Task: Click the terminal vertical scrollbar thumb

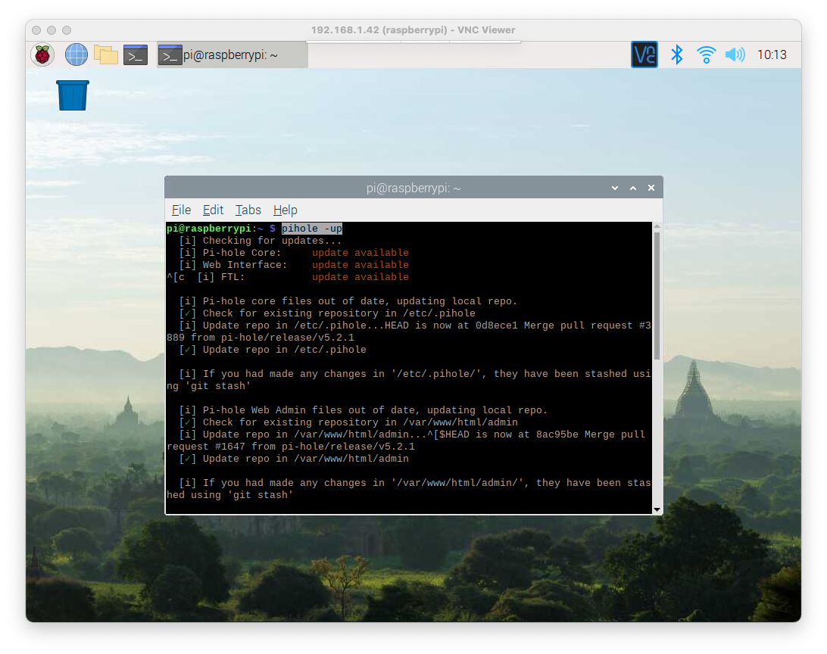Action: click(x=657, y=295)
